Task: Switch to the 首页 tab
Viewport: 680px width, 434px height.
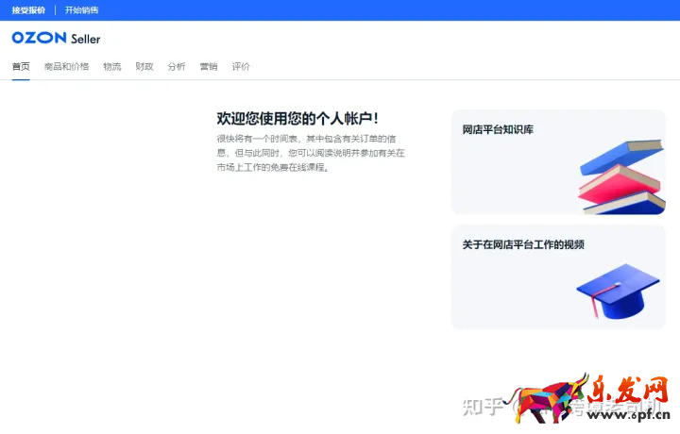Action: (x=21, y=67)
